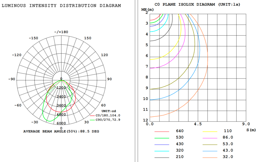
Task: Select the cyan 320 lux legend line
Action: (x=162, y=151)
